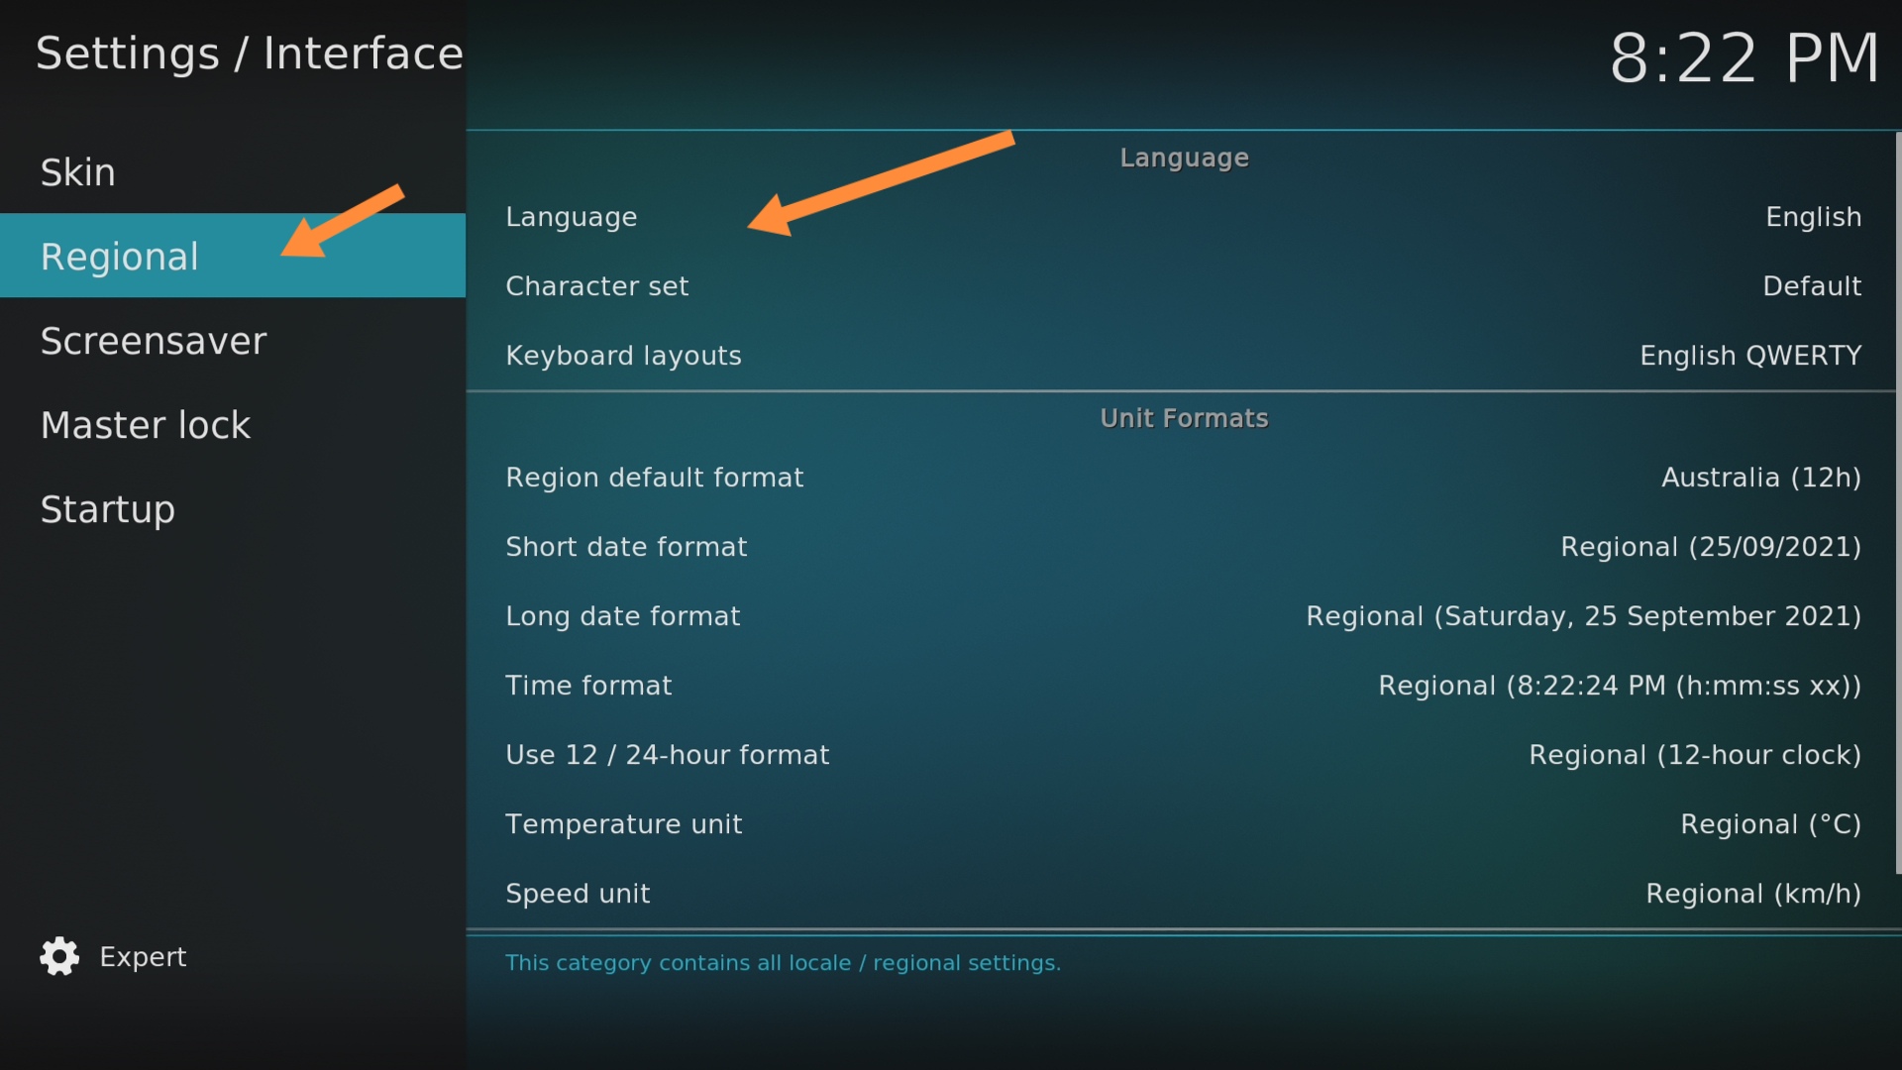Open the Temperature unit setting
Viewport: 1902px width, 1070px height.
click(1183, 824)
